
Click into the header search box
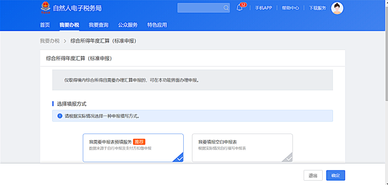click(203, 8)
